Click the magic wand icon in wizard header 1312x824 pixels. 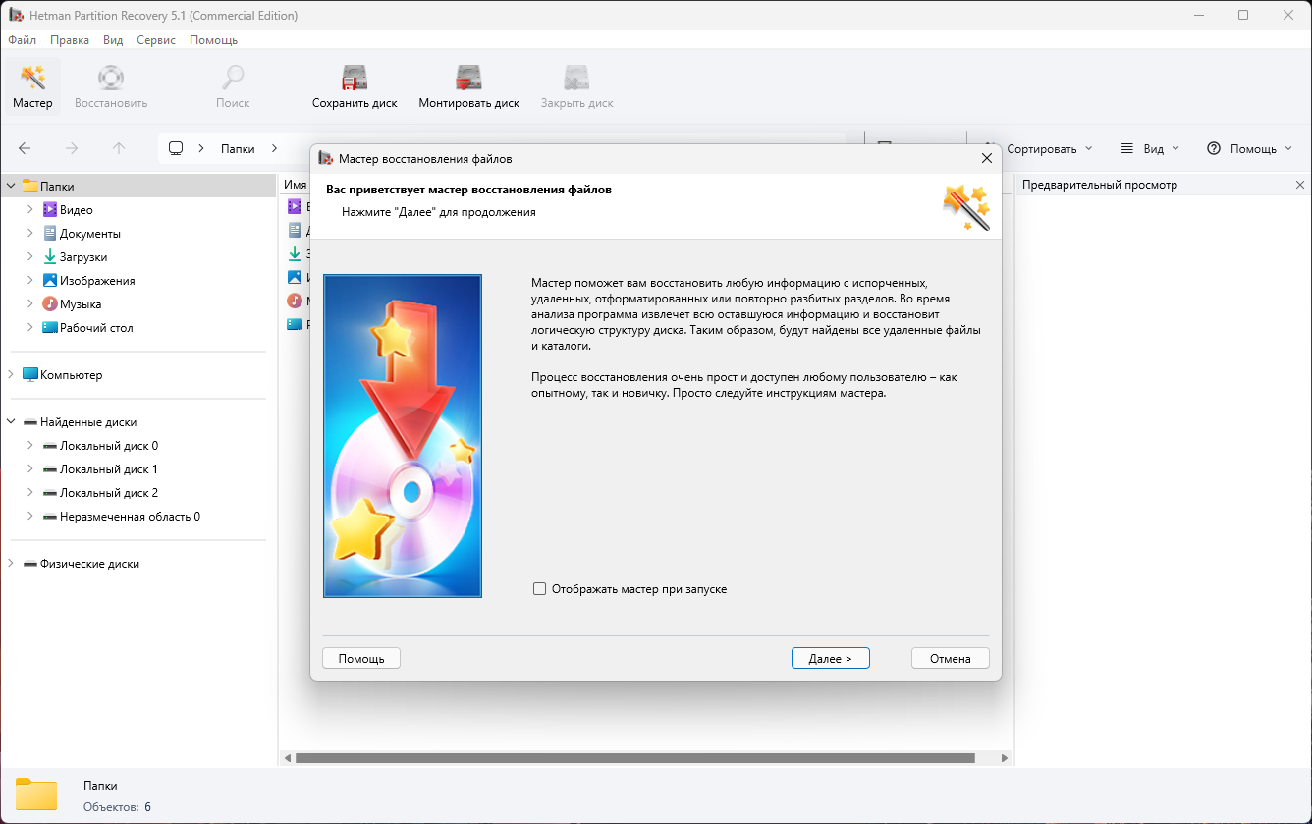[966, 207]
